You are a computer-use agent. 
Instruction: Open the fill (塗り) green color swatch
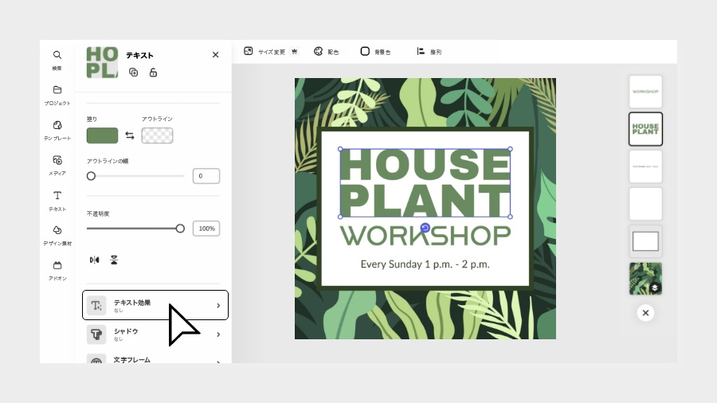(x=103, y=135)
